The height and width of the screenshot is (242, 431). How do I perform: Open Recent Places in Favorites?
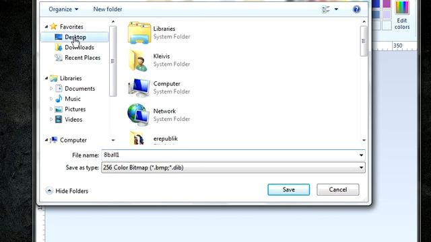(82, 58)
